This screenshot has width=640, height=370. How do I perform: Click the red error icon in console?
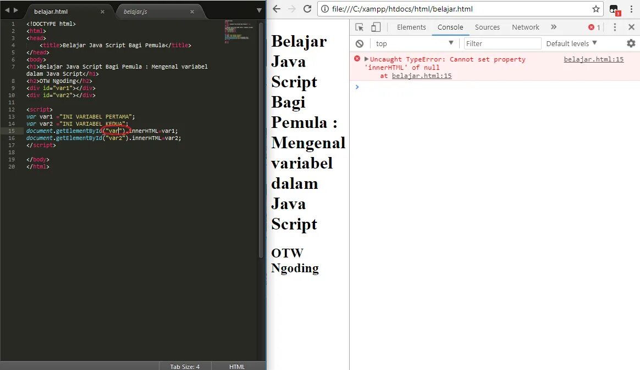[x=357, y=59]
